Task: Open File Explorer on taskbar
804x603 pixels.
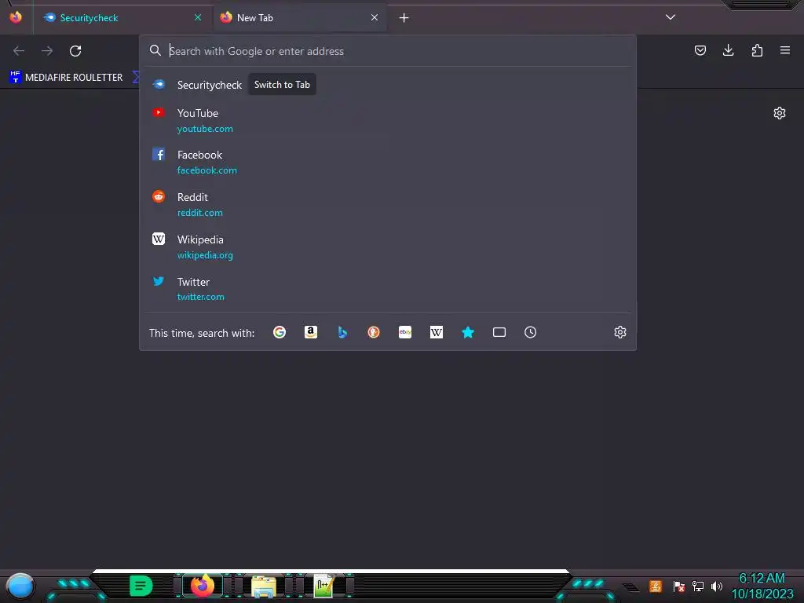Action: (x=264, y=586)
